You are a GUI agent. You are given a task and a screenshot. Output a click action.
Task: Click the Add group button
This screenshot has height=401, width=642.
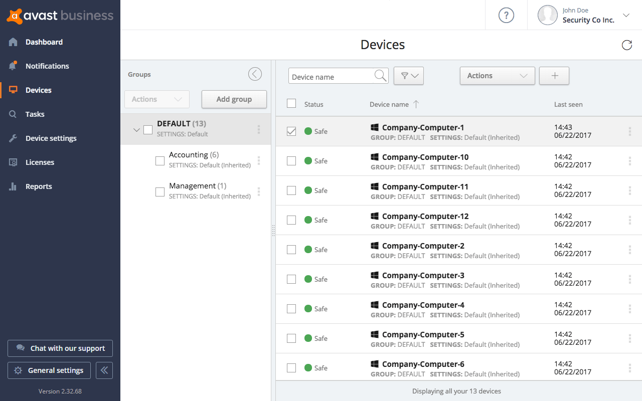click(234, 99)
